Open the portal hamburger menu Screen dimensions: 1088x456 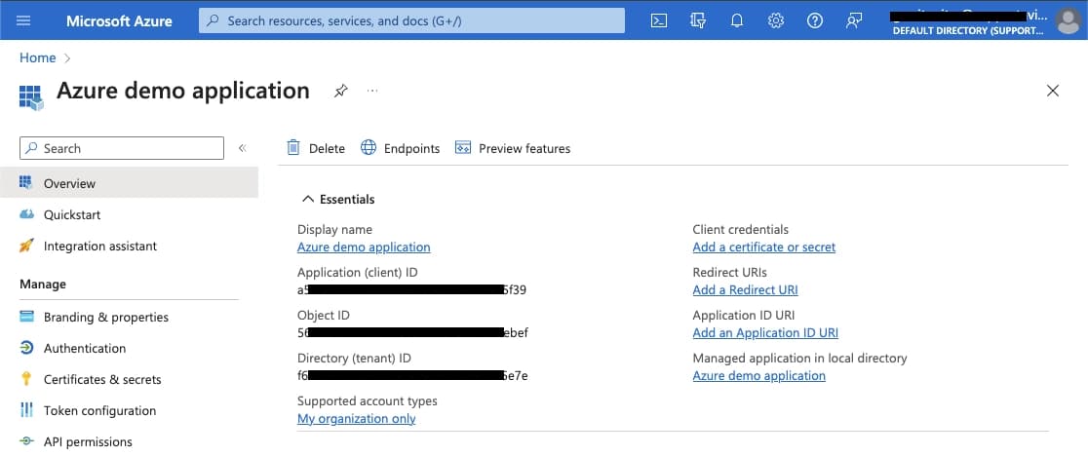[23, 20]
